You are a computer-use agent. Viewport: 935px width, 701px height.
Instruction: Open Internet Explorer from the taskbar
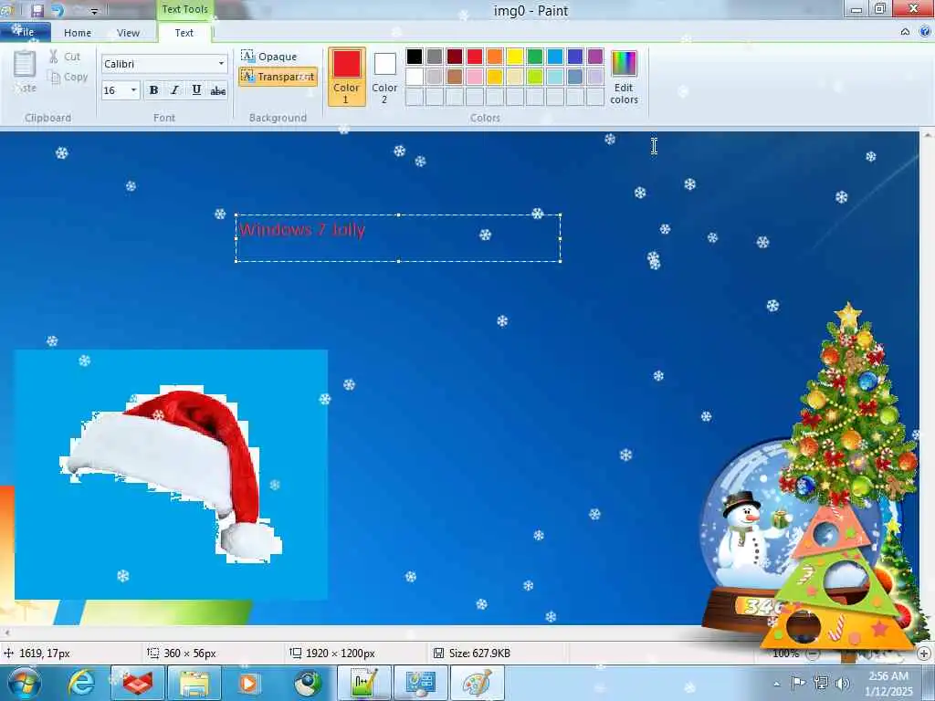click(80, 683)
